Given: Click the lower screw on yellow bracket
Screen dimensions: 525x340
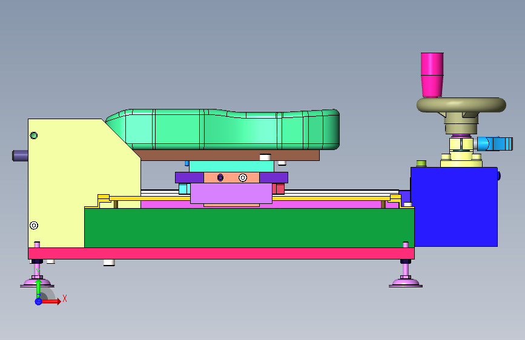Looking at the screenshot, I should (x=34, y=226).
